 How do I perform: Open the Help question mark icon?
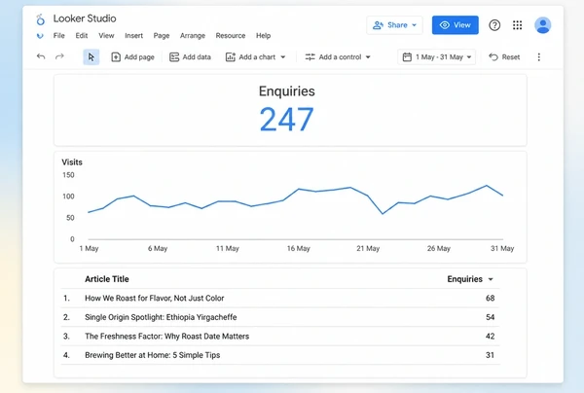tap(494, 25)
